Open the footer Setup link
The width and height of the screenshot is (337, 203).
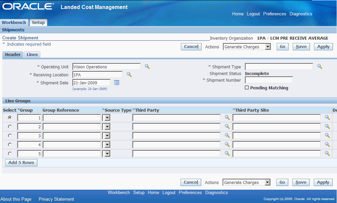click(x=138, y=192)
